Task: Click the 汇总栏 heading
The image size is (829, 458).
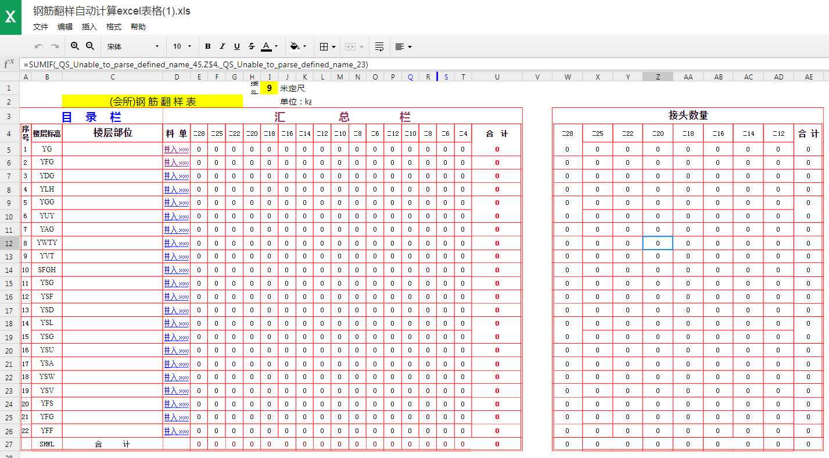Action: pyautogui.click(x=343, y=117)
